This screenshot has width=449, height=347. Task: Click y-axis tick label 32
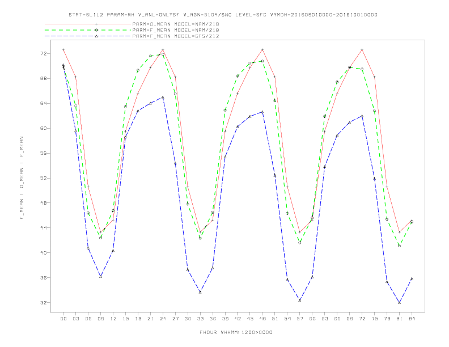tap(44, 303)
